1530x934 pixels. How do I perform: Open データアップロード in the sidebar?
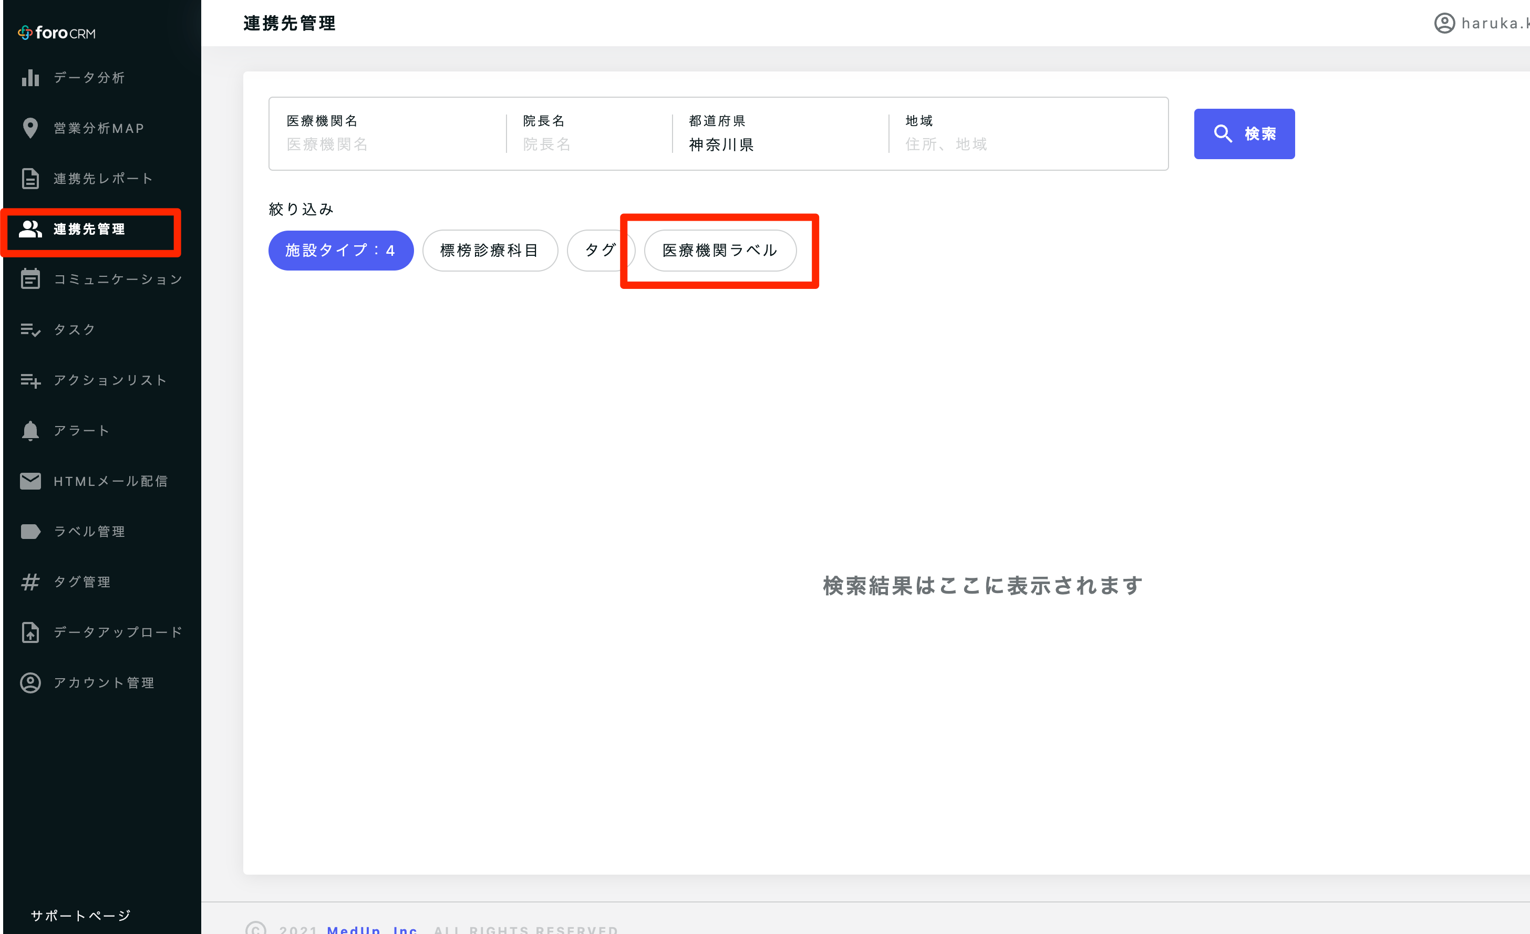pyautogui.click(x=118, y=632)
